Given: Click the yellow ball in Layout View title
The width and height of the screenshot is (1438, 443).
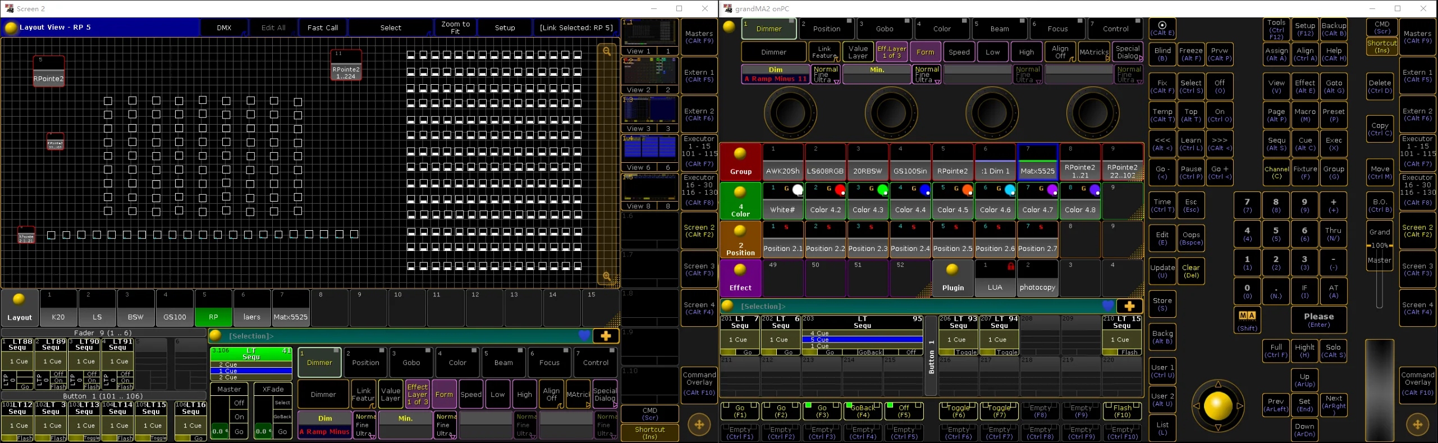Looking at the screenshot, I should click(10, 28).
